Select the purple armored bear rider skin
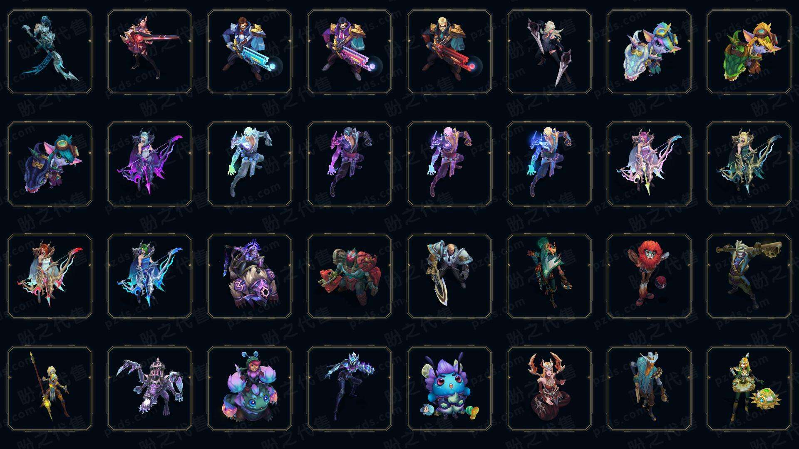The image size is (799, 449). pyautogui.click(x=250, y=276)
